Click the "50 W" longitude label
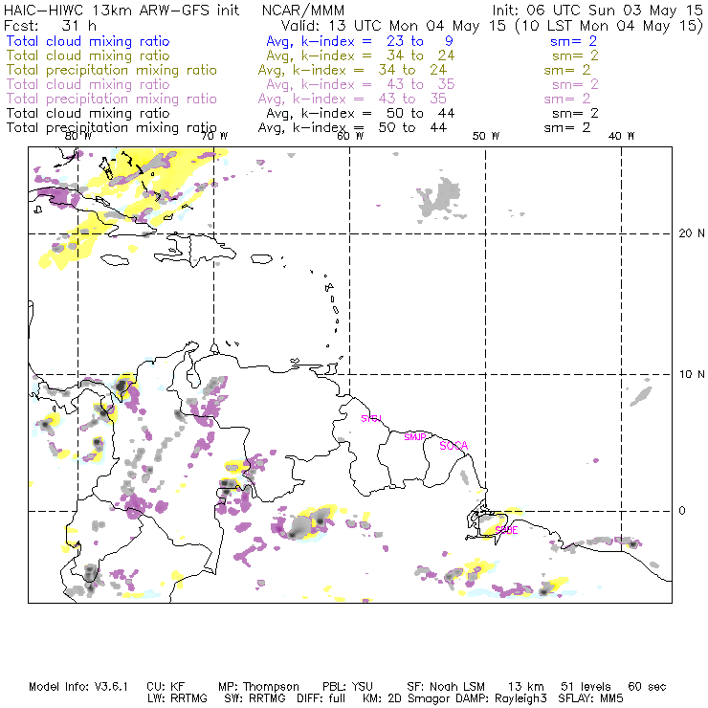Screen dimensions: 708x708 tap(486, 136)
